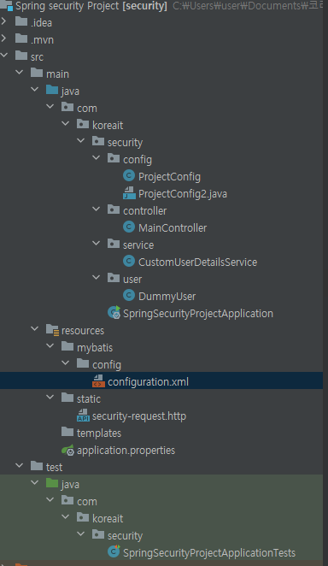
Task: Click the .mvn folder icon
Action: (21, 38)
